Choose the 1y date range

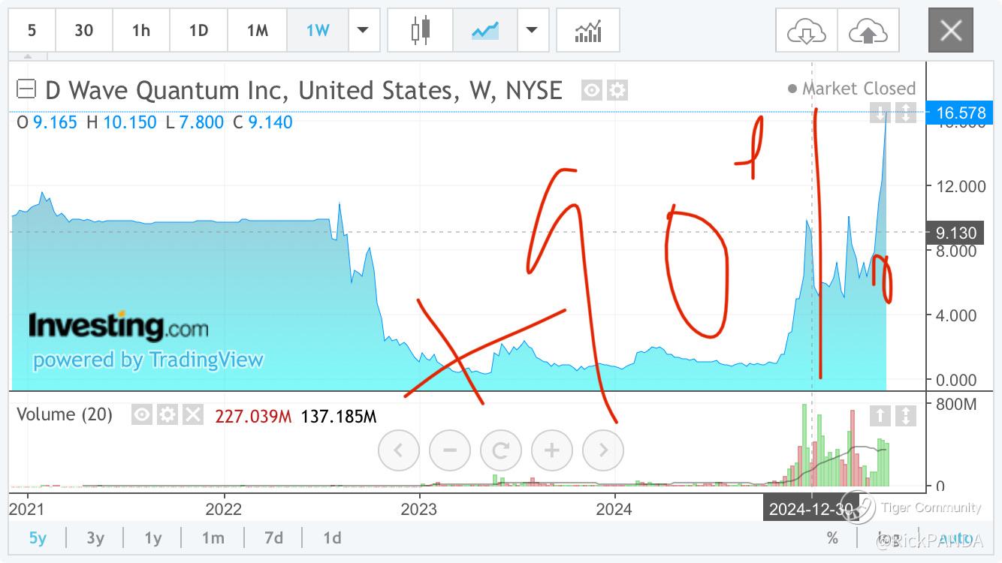(x=153, y=537)
